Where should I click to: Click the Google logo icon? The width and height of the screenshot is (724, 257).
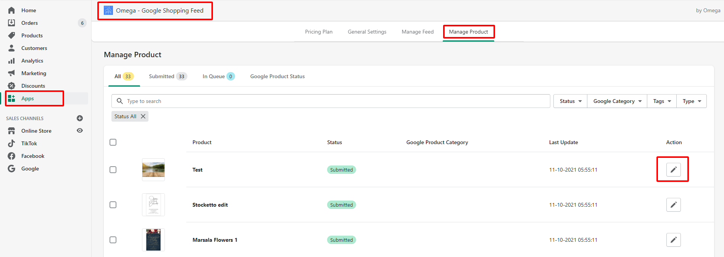pyautogui.click(x=11, y=169)
